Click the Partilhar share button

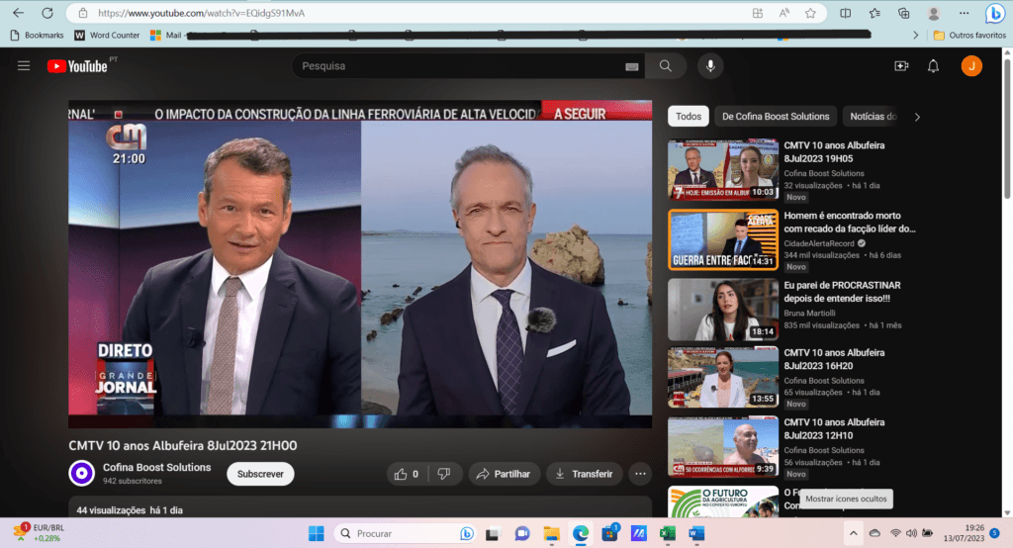504,474
